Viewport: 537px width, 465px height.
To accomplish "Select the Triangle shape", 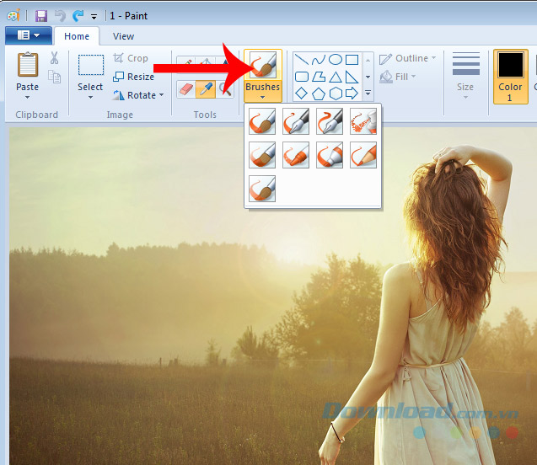I will (x=336, y=77).
